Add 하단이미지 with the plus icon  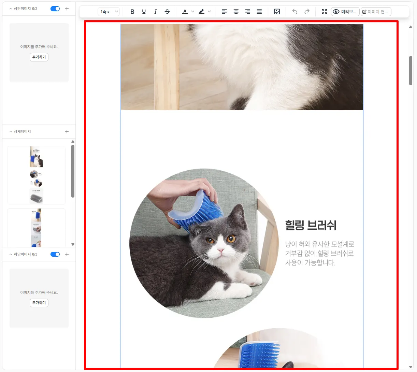point(67,254)
